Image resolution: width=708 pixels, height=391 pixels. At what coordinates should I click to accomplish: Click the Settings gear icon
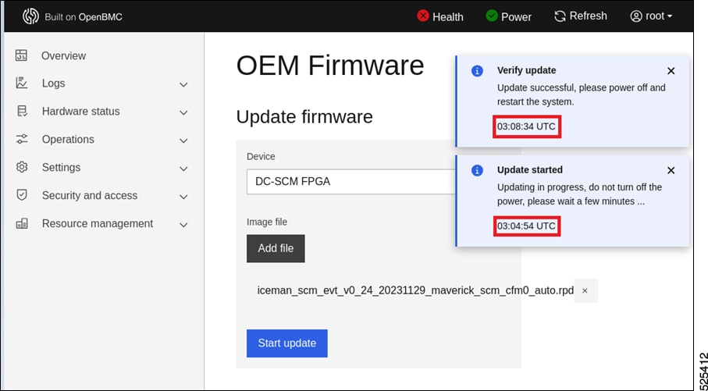click(x=22, y=167)
